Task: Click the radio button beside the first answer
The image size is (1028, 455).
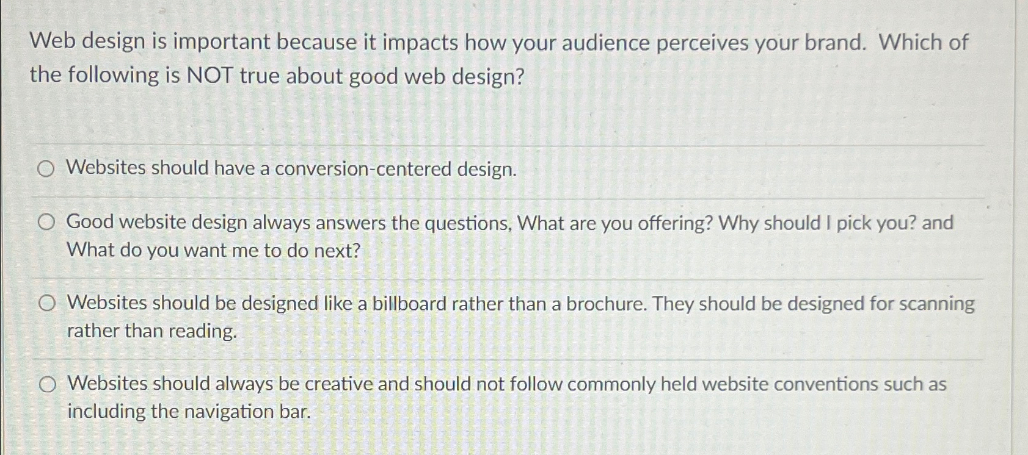Action: point(48,170)
